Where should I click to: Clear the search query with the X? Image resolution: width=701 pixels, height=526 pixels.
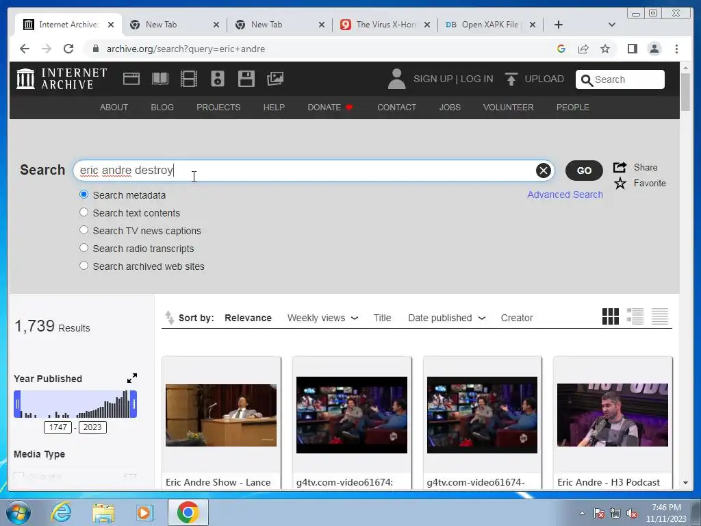[543, 171]
